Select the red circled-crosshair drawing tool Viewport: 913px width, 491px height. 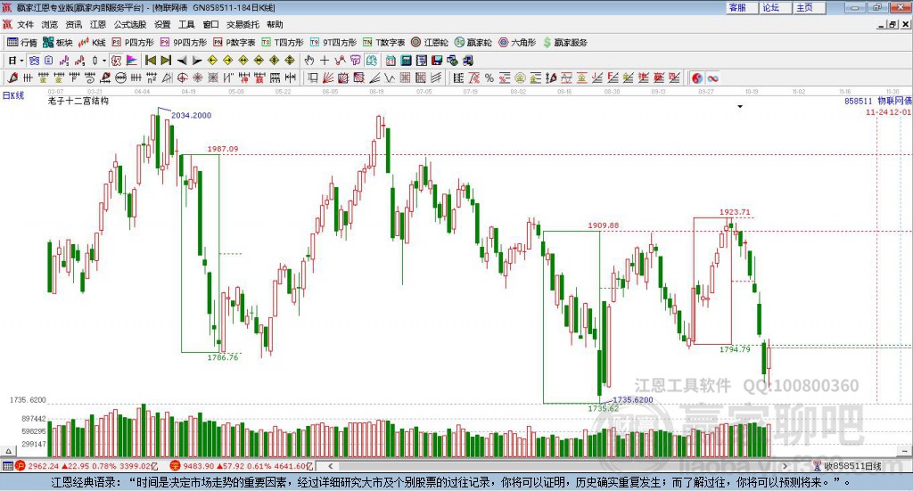point(182,78)
